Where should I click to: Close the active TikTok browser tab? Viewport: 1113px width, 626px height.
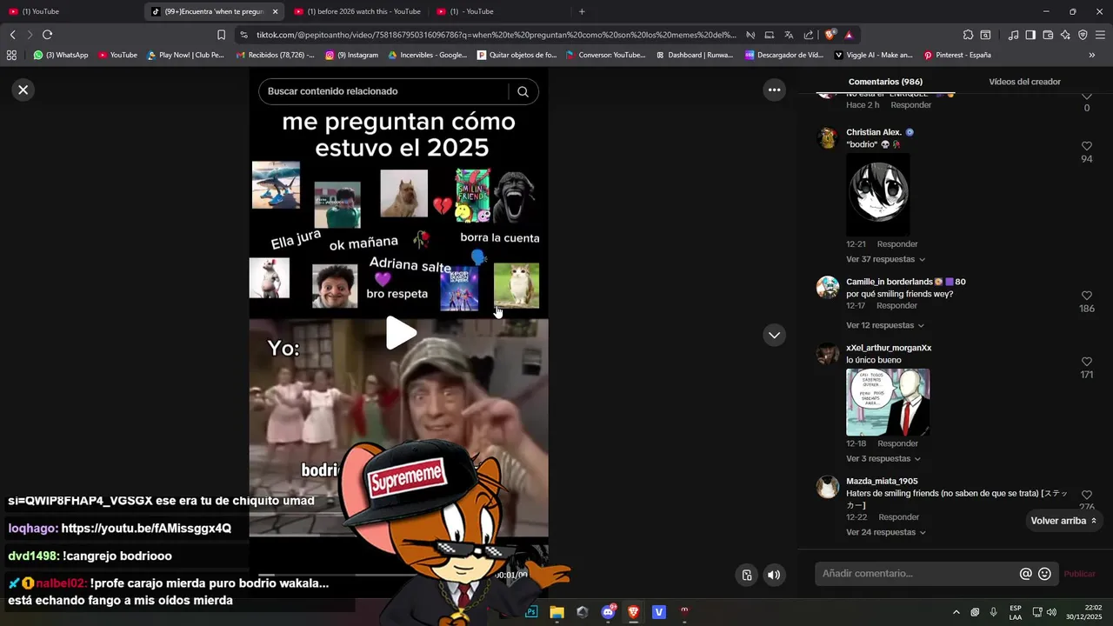coord(275,11)
